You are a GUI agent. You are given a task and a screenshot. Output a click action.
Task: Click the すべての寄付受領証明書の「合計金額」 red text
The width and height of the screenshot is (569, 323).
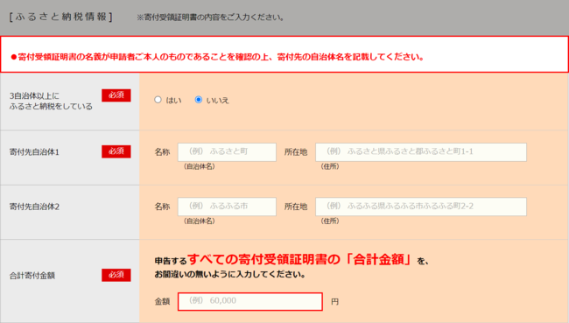point(300,259)
